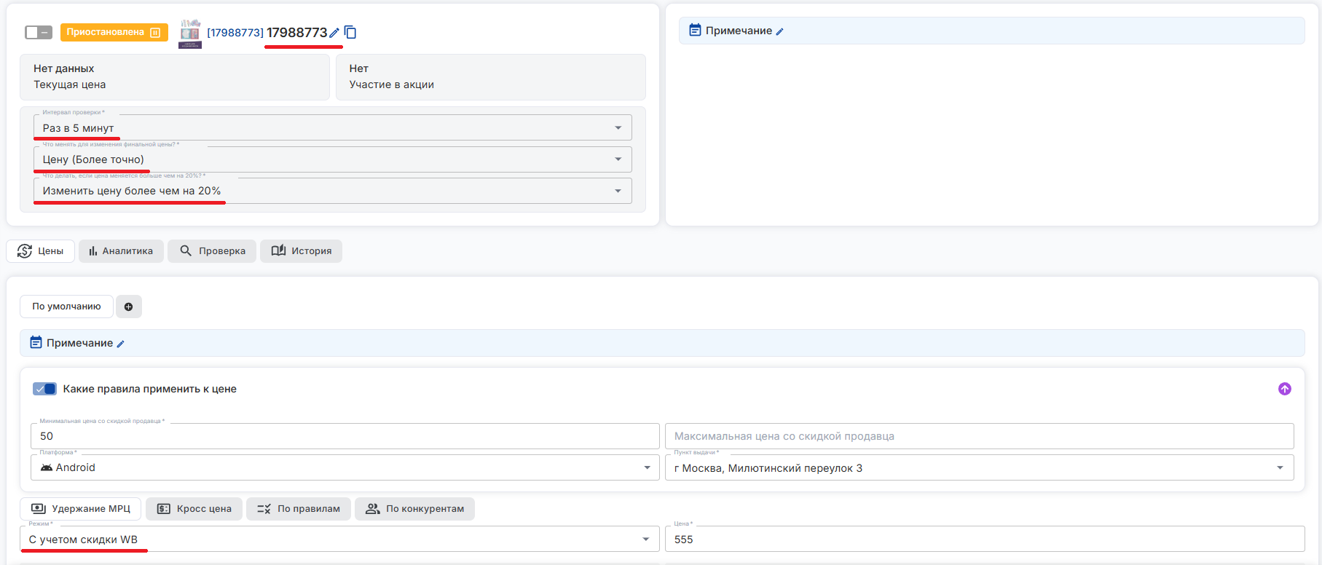Click the pencil icon next to 17988773
Viewport: 1322px width, 565px height.
tap(334, 33)
